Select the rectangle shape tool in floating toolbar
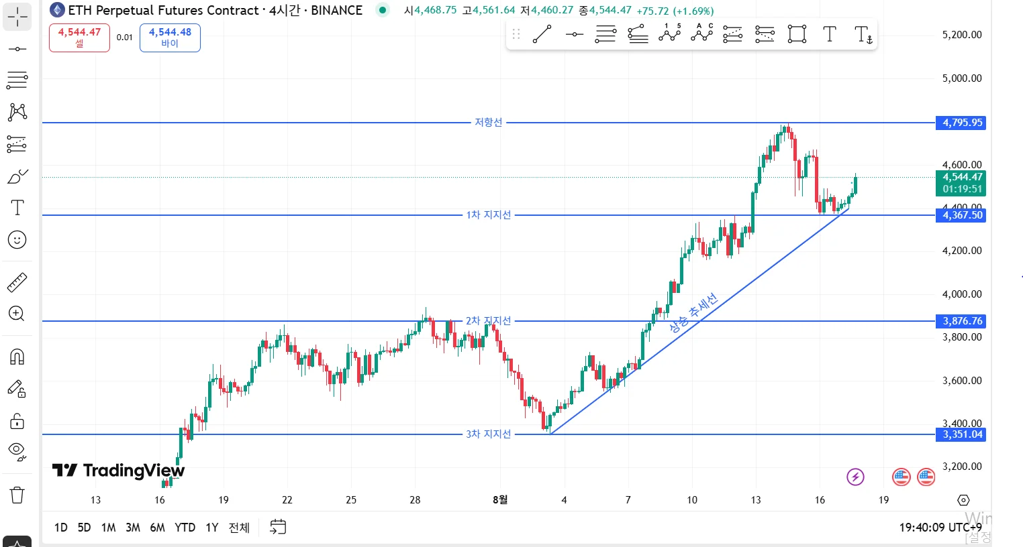This screenshot has height=547, width=1023. click(x=797, y=34)
